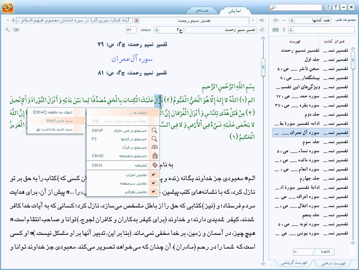Screen dimensions: 359x270
Task: Click the top search input field
Action: coord(300,7)
